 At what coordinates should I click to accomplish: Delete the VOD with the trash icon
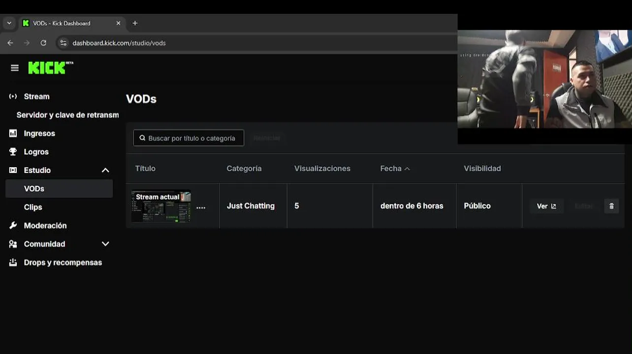(611, 206)
